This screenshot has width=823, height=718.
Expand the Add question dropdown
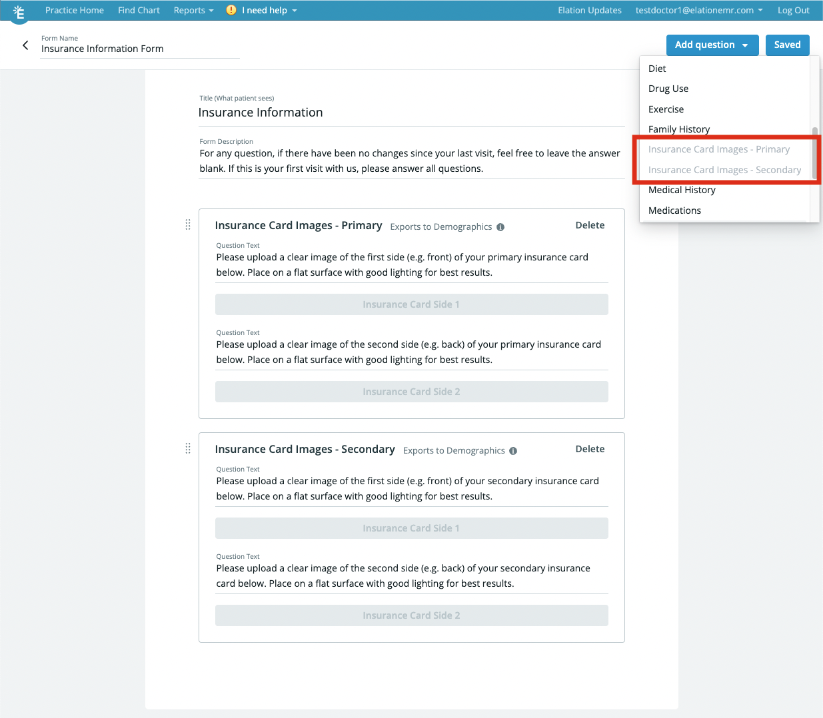tap(712, 45)
